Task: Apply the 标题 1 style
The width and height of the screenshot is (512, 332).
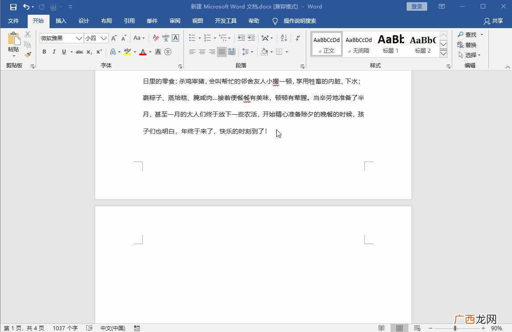Action: (x=391, y=44)
